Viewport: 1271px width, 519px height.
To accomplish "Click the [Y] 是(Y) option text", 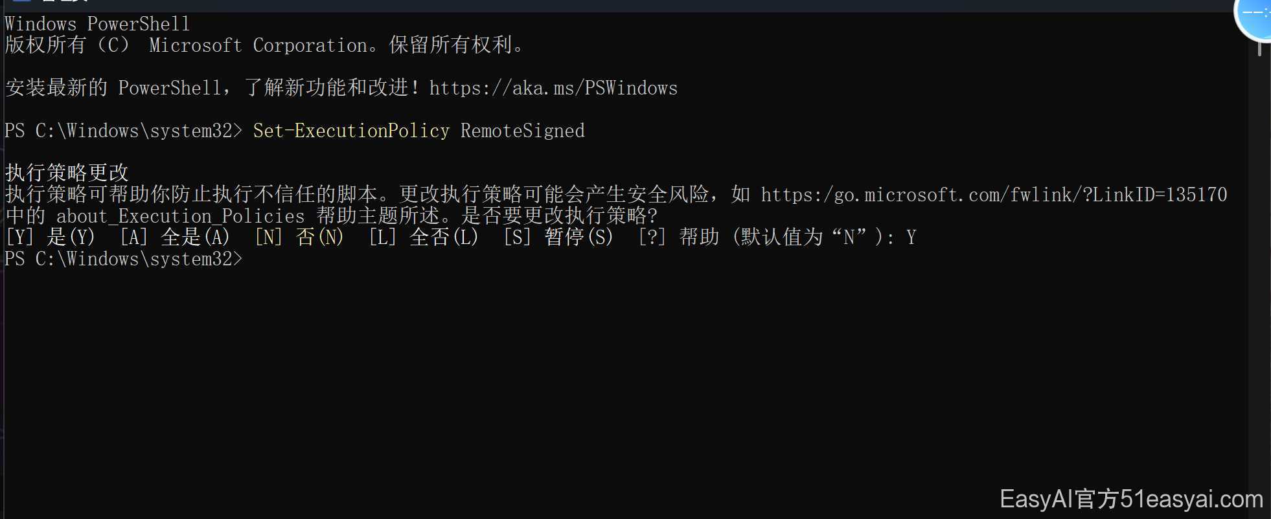I will click(x=51, y=237).
